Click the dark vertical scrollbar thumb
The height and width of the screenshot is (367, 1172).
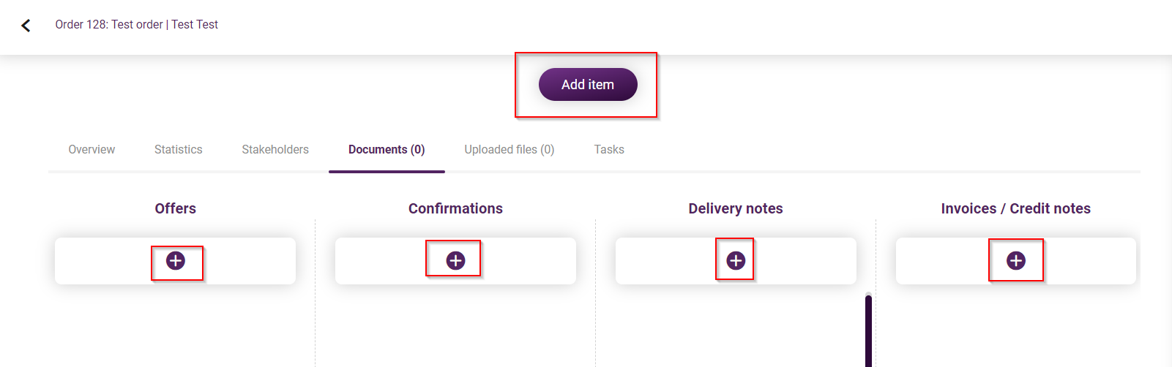pos(868,330)
